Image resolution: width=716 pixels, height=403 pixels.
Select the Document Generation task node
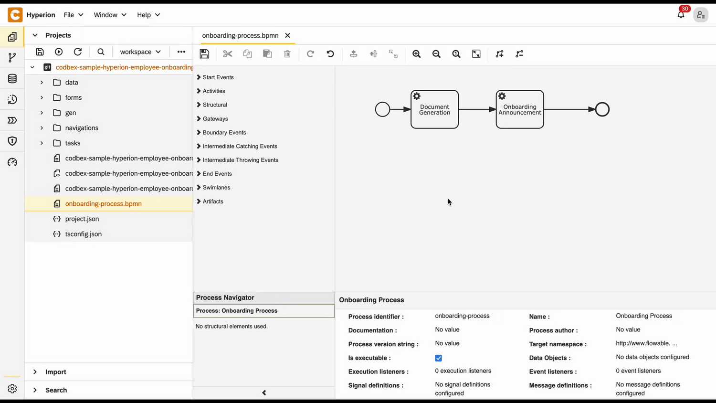point(435,109)
